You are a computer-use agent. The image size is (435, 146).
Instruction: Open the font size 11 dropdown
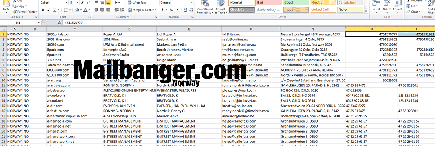(x=77, y=3)
